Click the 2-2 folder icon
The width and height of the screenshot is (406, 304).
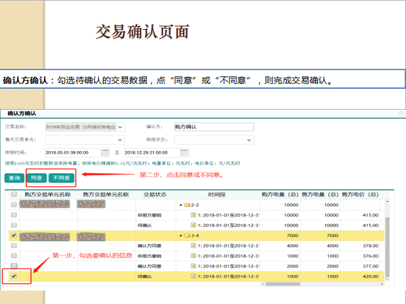(186, 204)
